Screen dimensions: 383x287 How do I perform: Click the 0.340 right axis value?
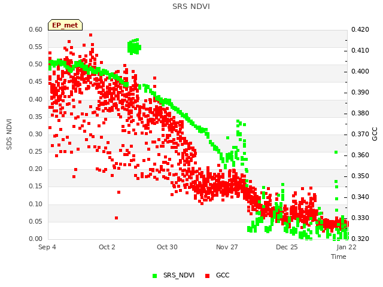click(x=360, y=197)
